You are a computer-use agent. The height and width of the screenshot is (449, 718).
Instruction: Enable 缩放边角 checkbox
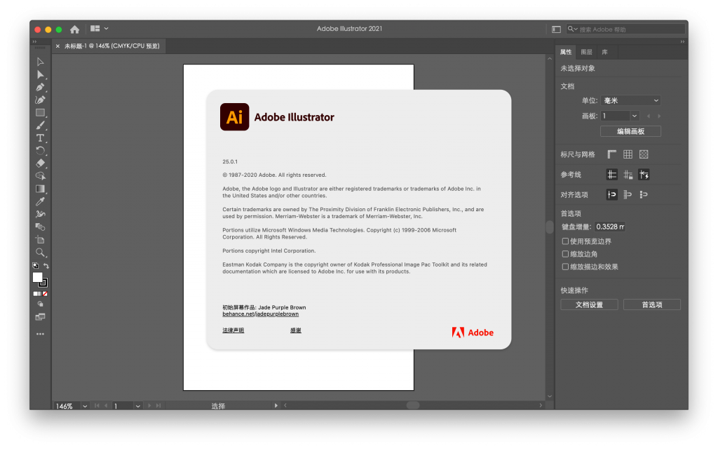566,254
